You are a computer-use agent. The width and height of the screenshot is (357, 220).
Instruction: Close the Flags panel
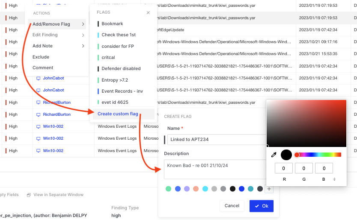pos(148,13)
